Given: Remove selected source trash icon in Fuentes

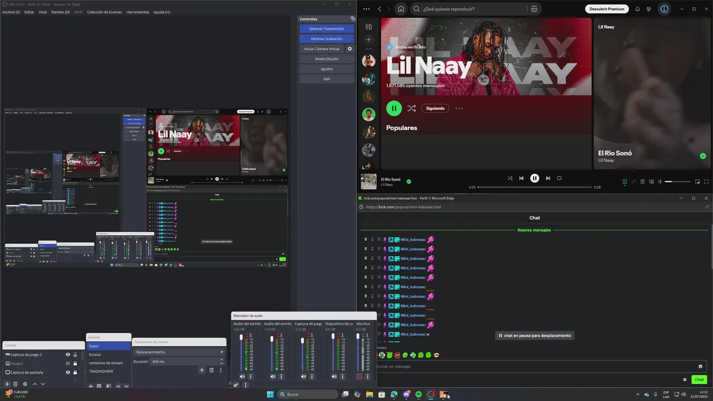Looking at the screenshot, I should [x=16, y=384].
